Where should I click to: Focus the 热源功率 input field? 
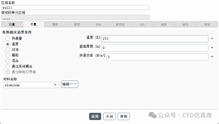click(157, 57)
